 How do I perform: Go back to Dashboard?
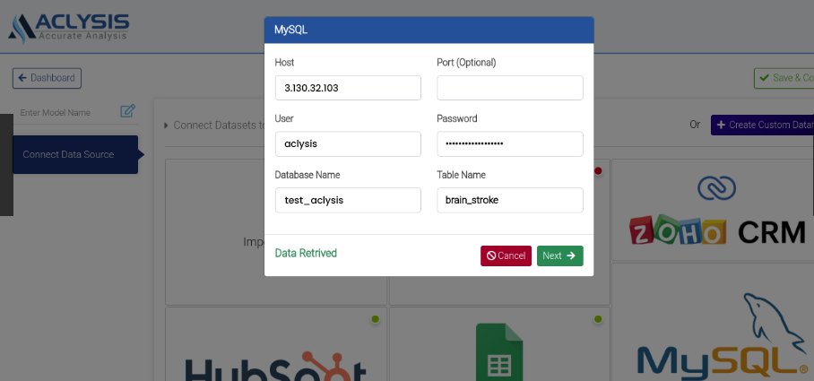(x=47, y=78)
